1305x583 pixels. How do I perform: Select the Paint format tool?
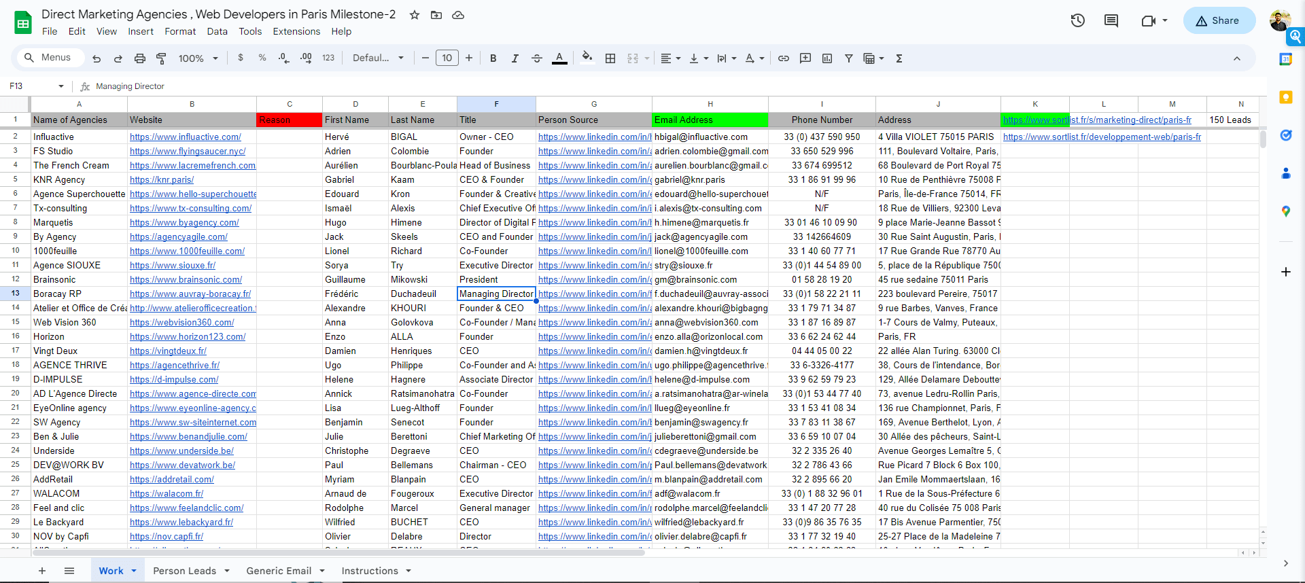point(161,58)
